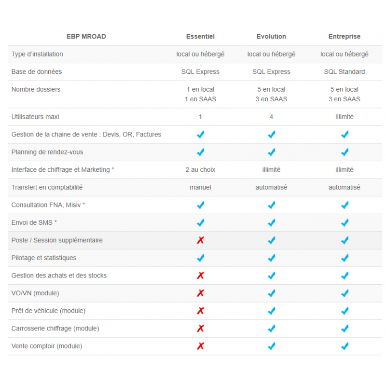The image size is (386, 386).
Task: Select the Evolution column header
Action: [x=271, y=36]
